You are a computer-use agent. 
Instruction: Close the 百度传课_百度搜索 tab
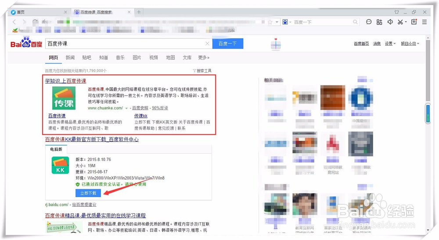[129, 12]
